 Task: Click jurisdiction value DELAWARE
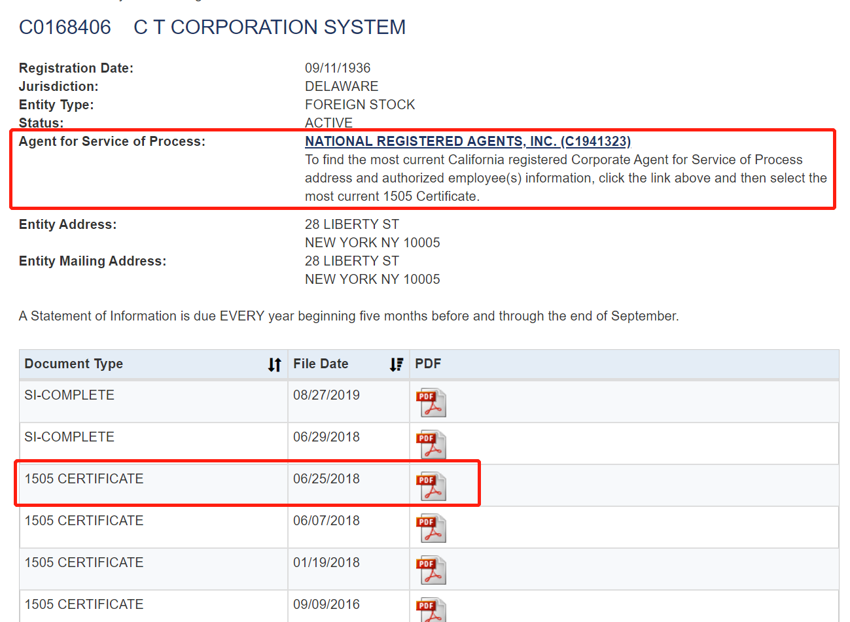tap(342, 86)
